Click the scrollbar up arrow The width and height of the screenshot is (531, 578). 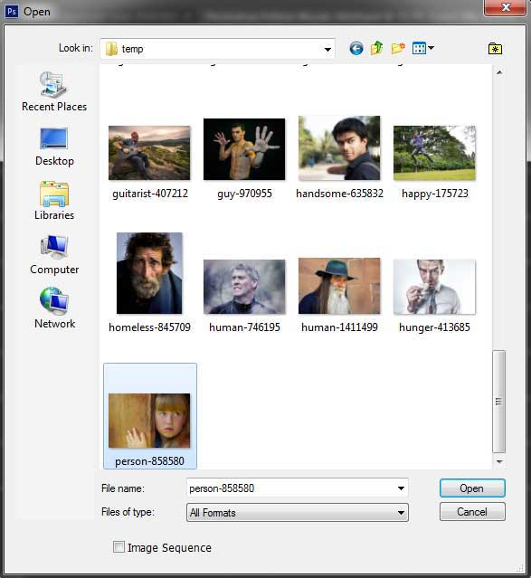pyautogui.click(x=499, y=72)
